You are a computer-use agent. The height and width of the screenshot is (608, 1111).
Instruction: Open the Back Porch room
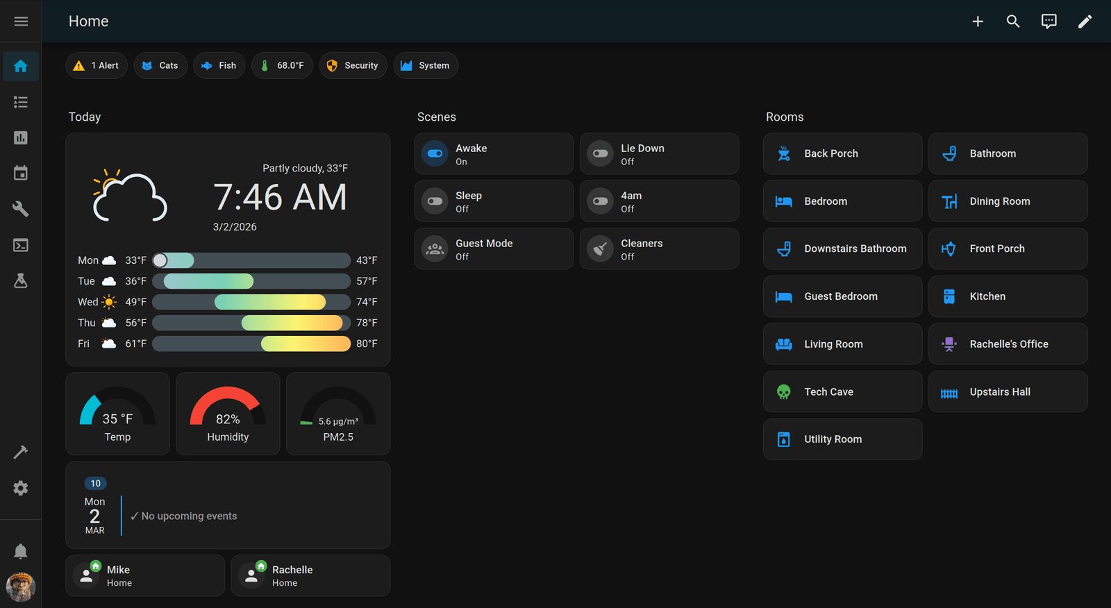click(x=843, y=154)
